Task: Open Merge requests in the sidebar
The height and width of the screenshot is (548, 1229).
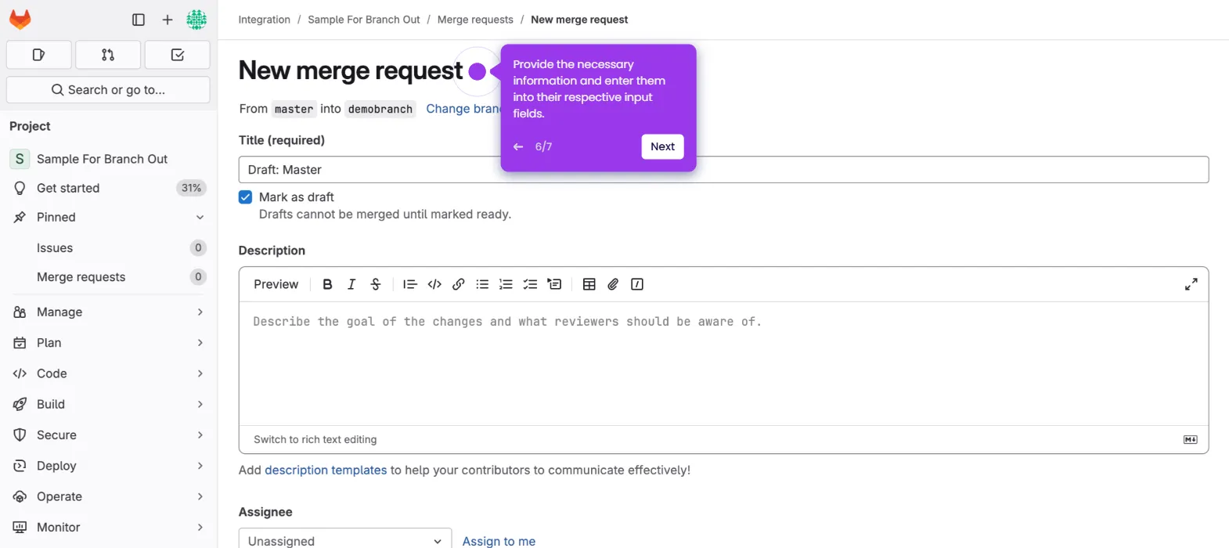Action: click(x=109, y=277)
